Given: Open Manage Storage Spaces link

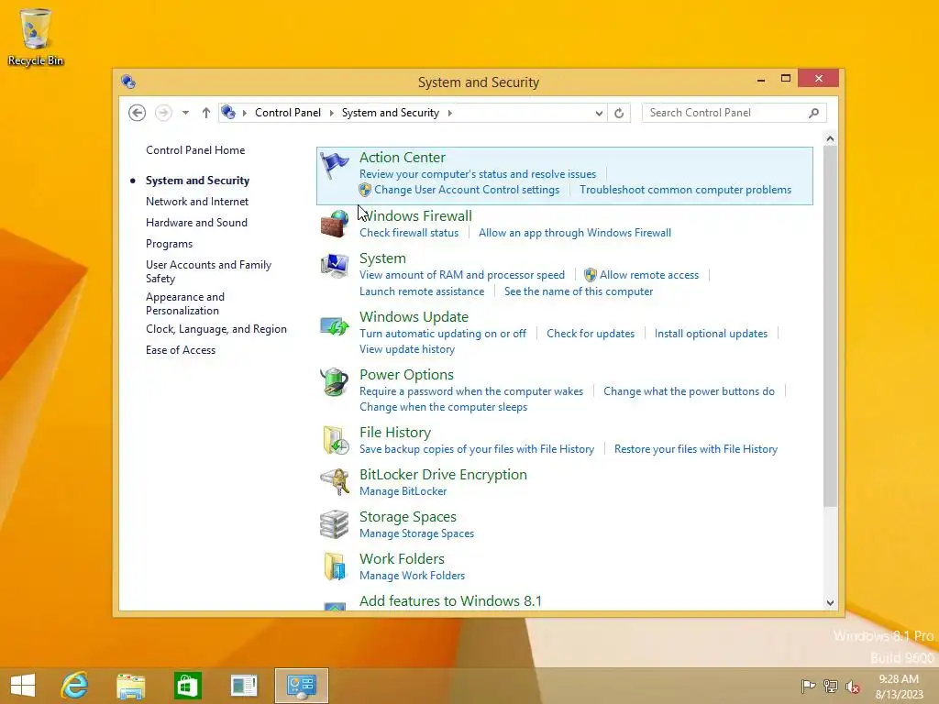Looking at the screenshot, I should click(x=417, y=533).
